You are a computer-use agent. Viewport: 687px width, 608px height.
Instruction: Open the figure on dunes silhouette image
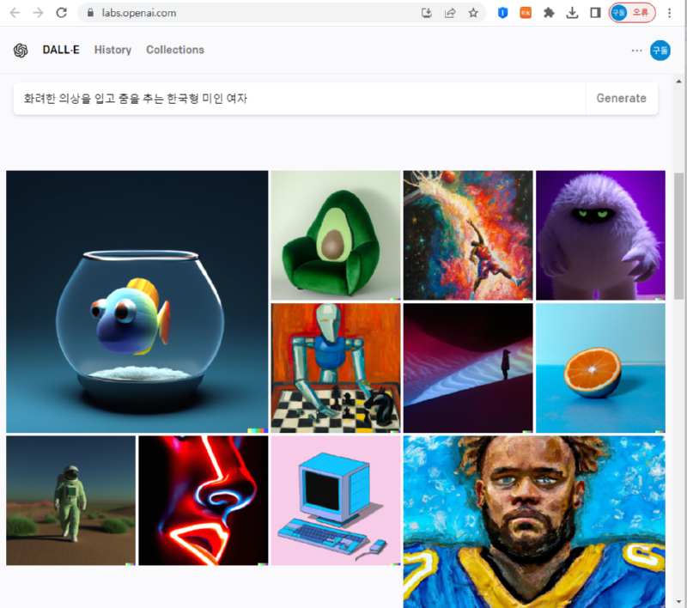(x=468, y=368)
